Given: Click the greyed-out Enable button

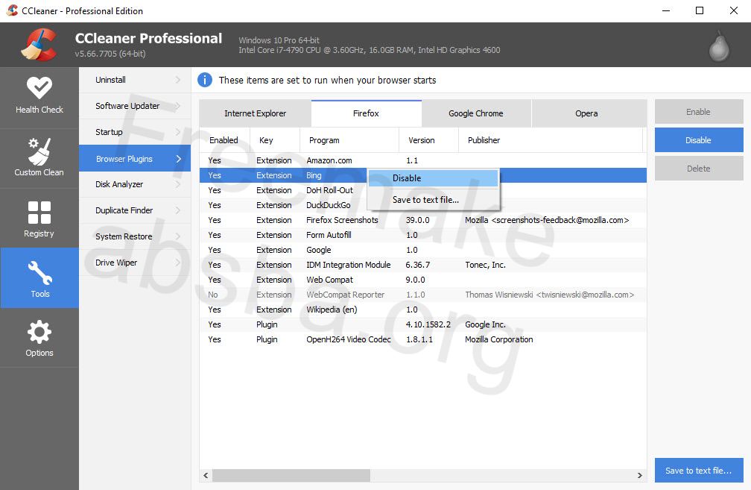Looking at the screenshot, I should (699, 112).
